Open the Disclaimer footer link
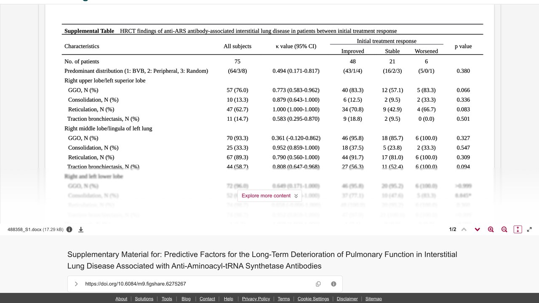This screenshot has width=539, height=303. point(347,299)
